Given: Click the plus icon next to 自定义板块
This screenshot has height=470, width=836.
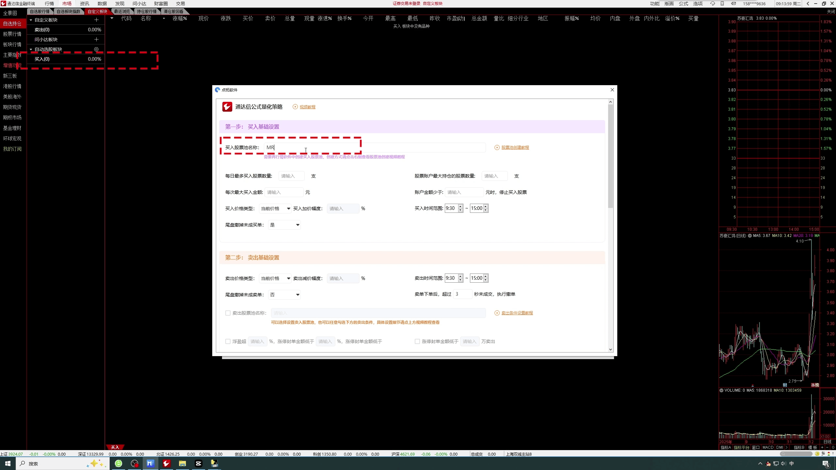Looking at the screenshot, I should pyautogui.click(x=96, y=20).
